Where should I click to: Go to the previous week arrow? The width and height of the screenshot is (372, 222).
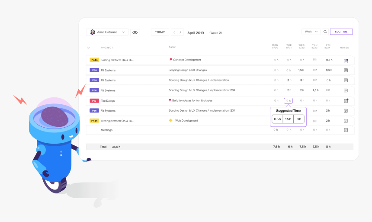pos(174,32)
